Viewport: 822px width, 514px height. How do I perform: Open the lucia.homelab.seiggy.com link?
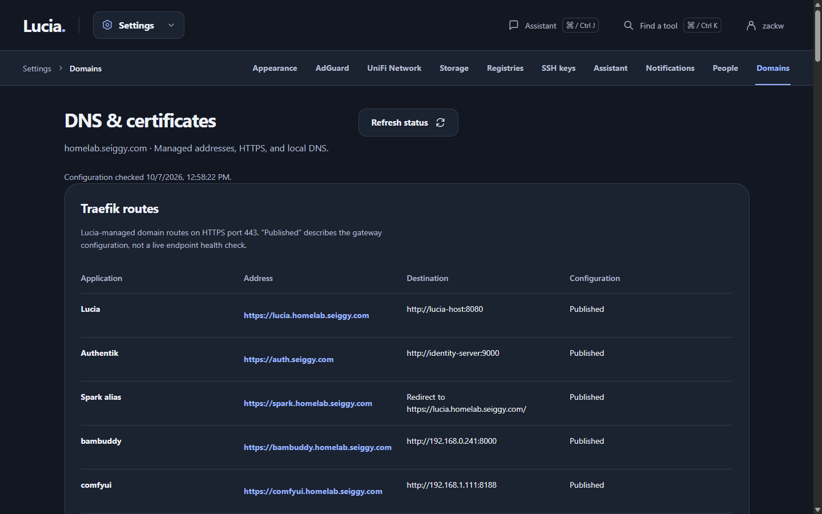pos(306,315)
